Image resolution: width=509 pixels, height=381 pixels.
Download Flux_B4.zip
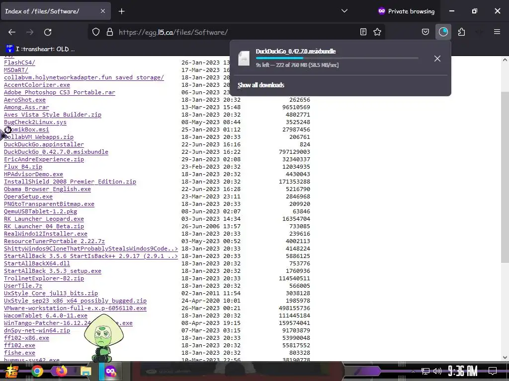23,167
